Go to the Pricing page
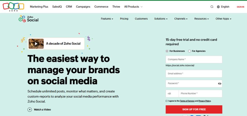This screenshot has height=116, width=247. click(124, 19)
